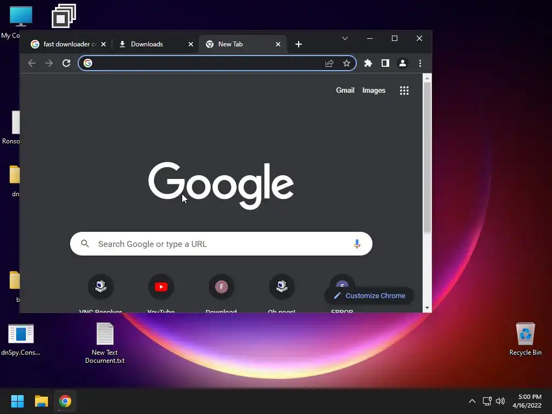
Task: Click the Google icon in the address bar
Action: (88, 63)
